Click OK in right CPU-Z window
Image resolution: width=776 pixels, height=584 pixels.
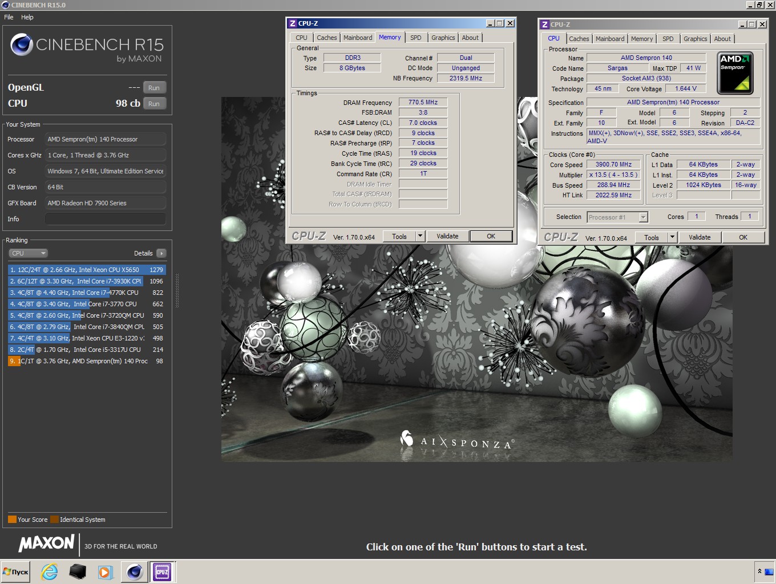click(x=743, y=238)
